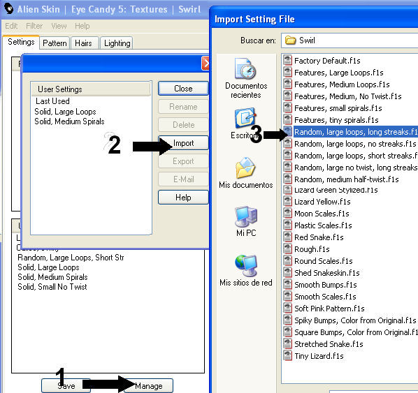
Task: Click the Rename button
Action: (183, 107)
